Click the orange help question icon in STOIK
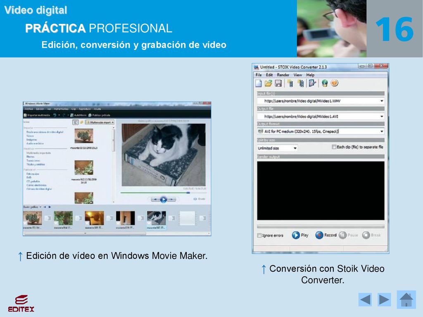This screenshot has width=423, height=317. tap(334, 83)
